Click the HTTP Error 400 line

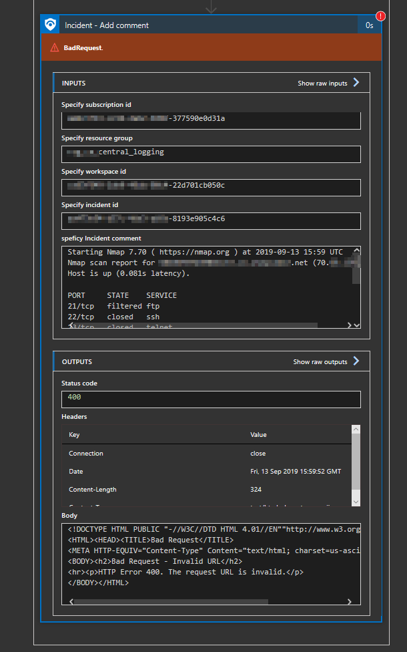coord(185,572)
